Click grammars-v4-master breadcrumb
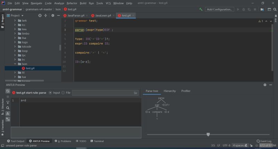The width and height of the screenshot is (278, 149). click(39, 9)
